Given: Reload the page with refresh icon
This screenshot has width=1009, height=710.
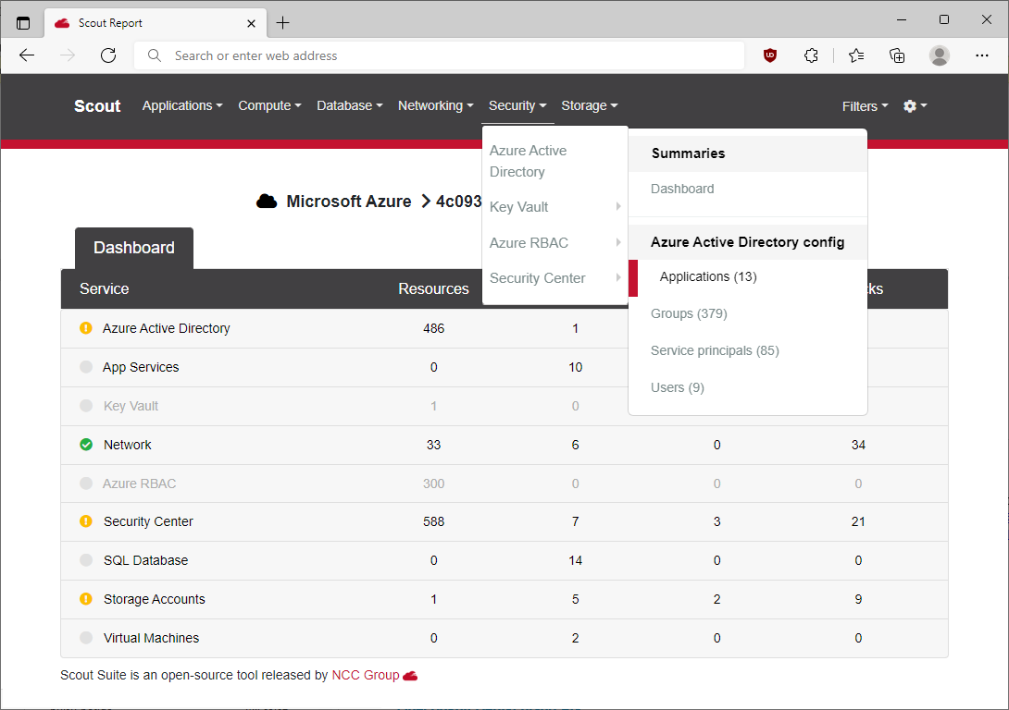Looking at the screenshot, I should pyautogui.click(x=108, y=55).
